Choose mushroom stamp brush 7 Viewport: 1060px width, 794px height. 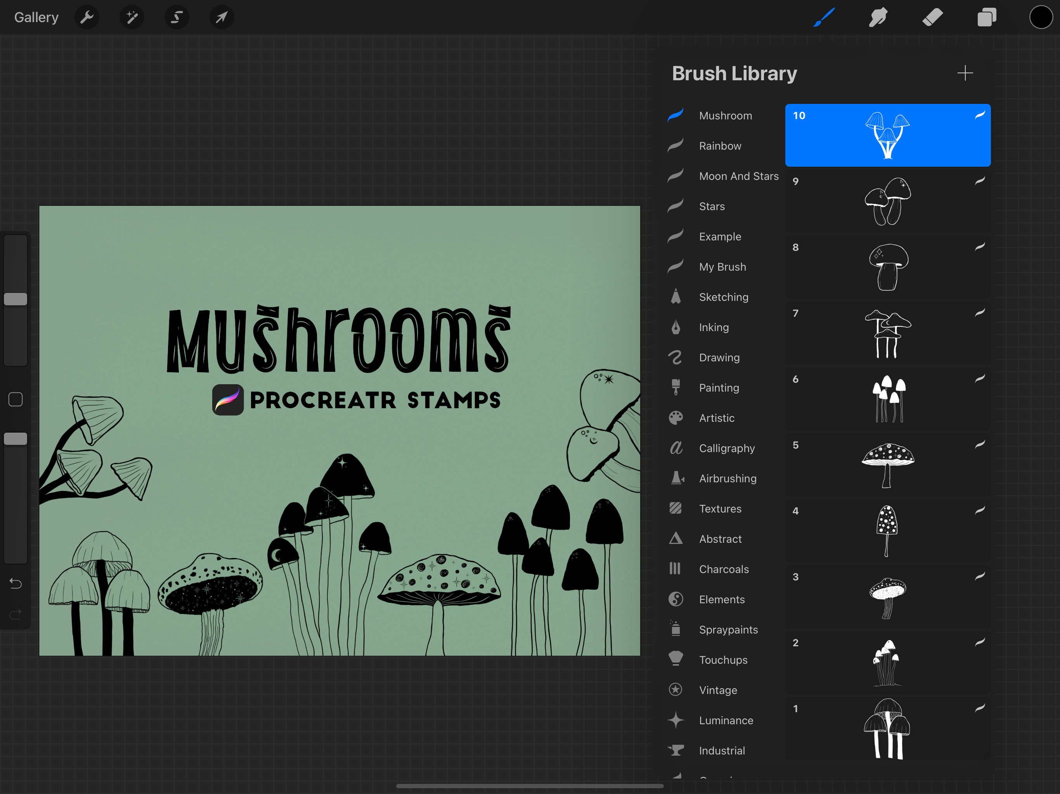(887, 333)
